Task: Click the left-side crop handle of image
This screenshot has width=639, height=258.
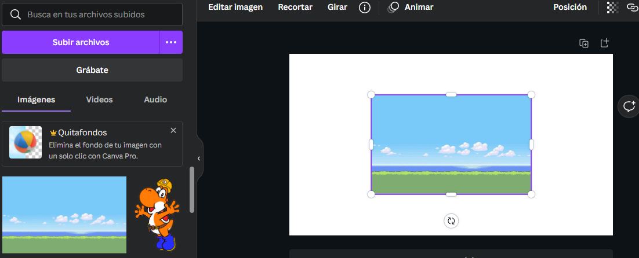Action: 371,144
